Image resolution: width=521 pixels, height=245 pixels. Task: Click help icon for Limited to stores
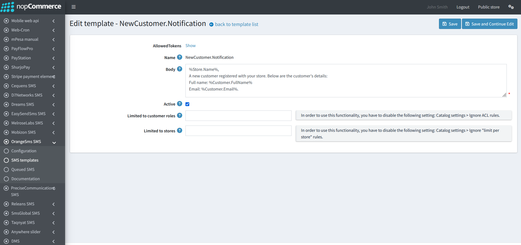(x=179, y=130)
